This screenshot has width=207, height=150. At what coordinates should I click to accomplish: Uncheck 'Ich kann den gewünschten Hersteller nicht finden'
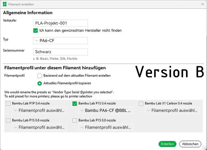(36, 31)
